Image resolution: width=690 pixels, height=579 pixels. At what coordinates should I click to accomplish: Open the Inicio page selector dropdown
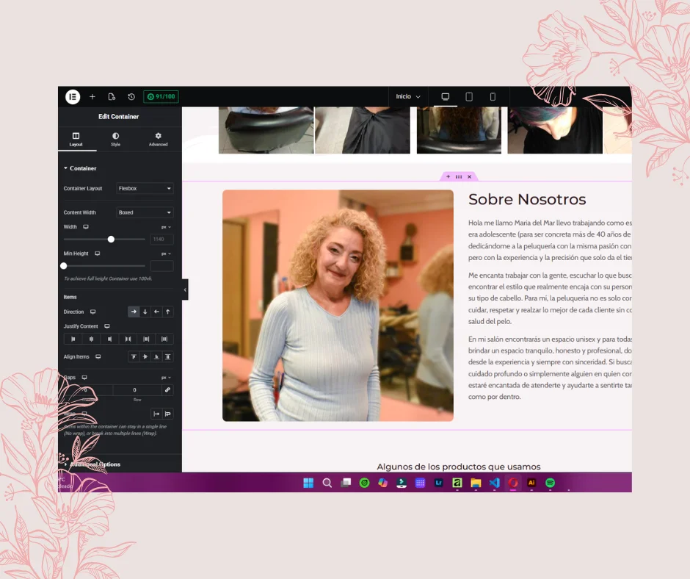[x=408, y=96]
